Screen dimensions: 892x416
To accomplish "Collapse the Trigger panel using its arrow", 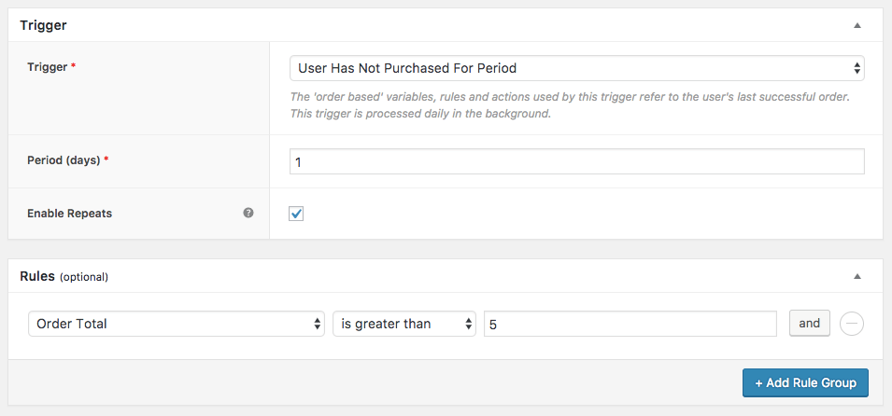I will pos(857,25).
